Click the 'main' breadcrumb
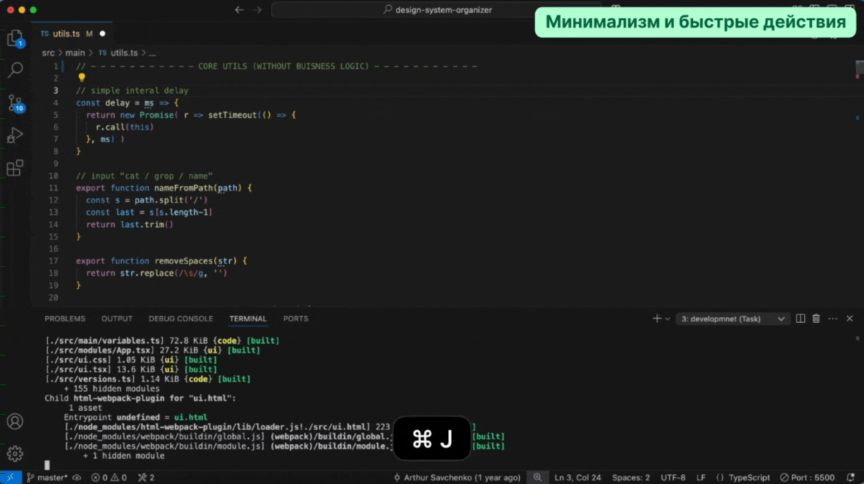This screenshot has height=484, width=864. (75, 52)
